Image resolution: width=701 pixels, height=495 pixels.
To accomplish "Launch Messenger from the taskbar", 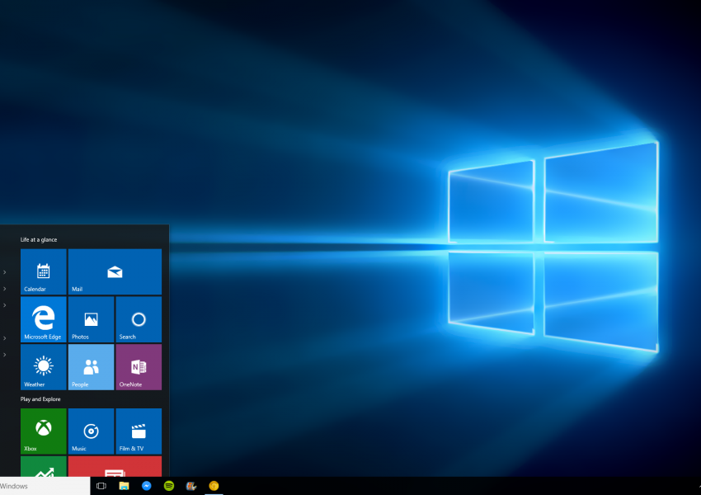I will point(146,486).
